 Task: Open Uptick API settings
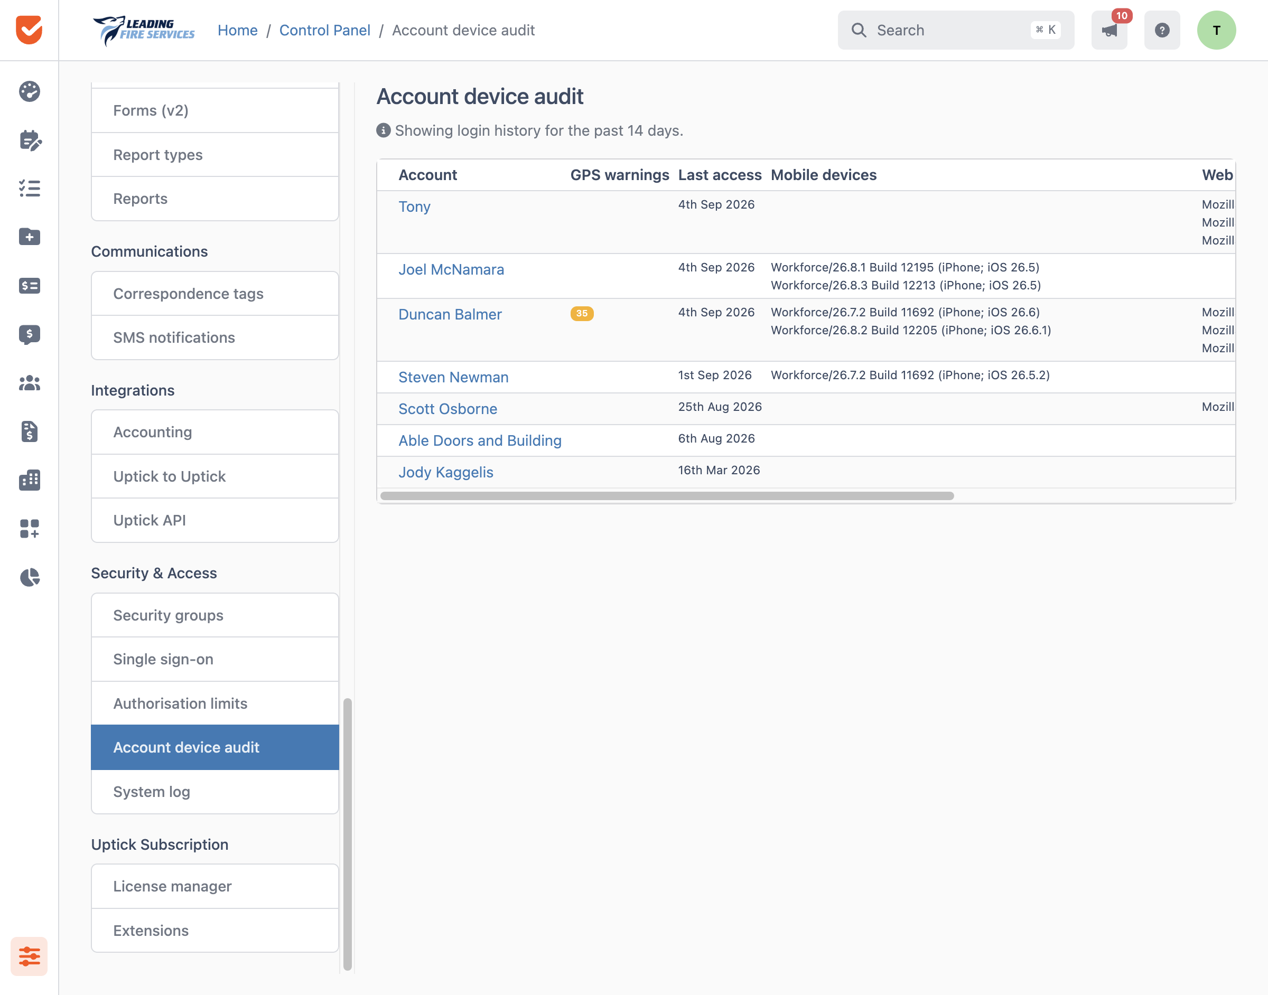[215, 520]
